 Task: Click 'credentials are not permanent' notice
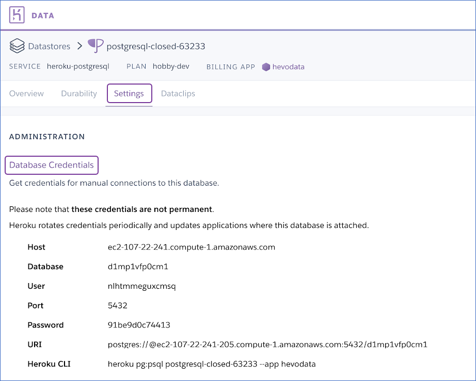point(142,209)
